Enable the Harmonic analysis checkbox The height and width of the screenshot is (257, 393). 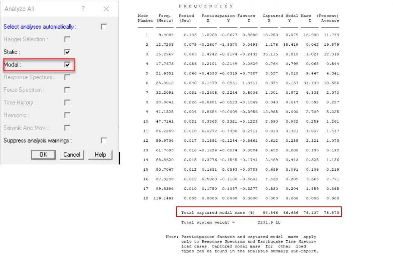67,115
